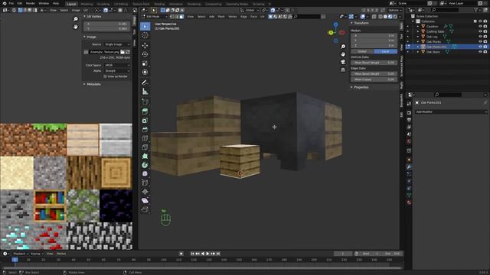The width and height of the screenshot is (490, 275).
Task: Open Modifier properties wrench tab
Action: click(x=409, y=167)
